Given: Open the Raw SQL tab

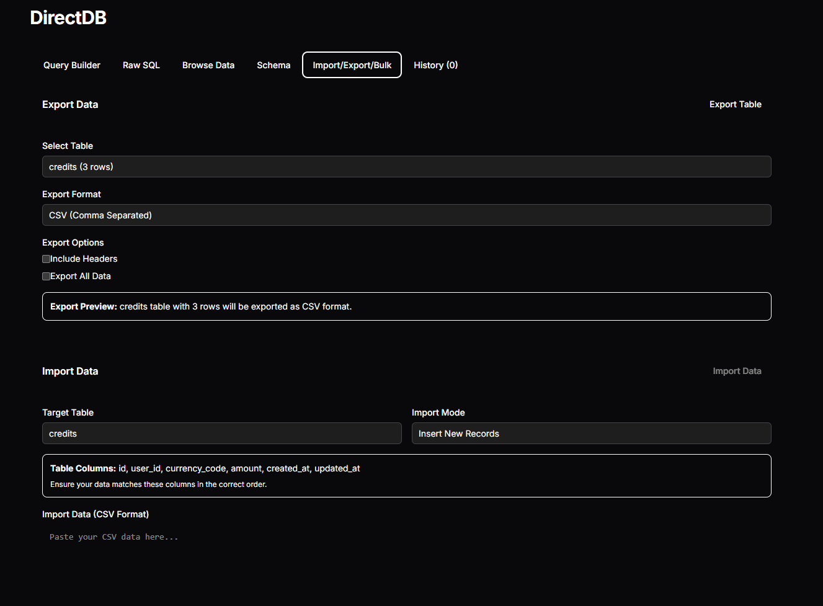Looking at the screenshot, I should (x=141, y=65).
